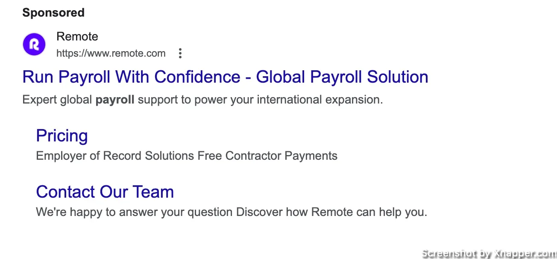Open the three-dot ad options menu
The width and height of the screenshot is (557, 259).
[180, 53]
